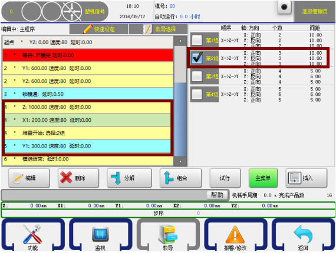Open the 监视 monitor icon
Screen dimensions: 336x253
[100, 234]
